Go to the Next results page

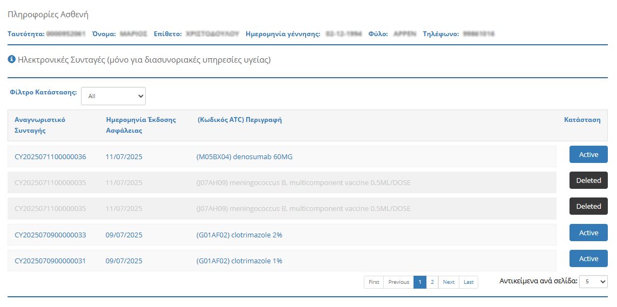pos(449,282)
